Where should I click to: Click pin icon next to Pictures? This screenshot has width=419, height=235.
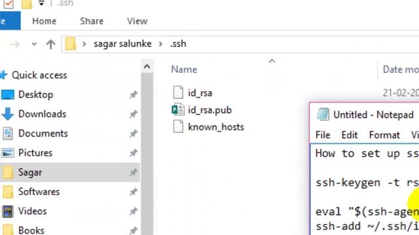(x=133, y=153)
